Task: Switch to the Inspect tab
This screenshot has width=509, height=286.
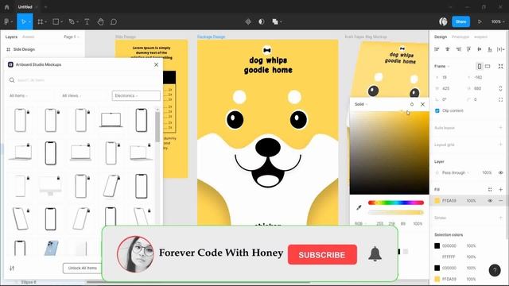Action: (480, 37)
